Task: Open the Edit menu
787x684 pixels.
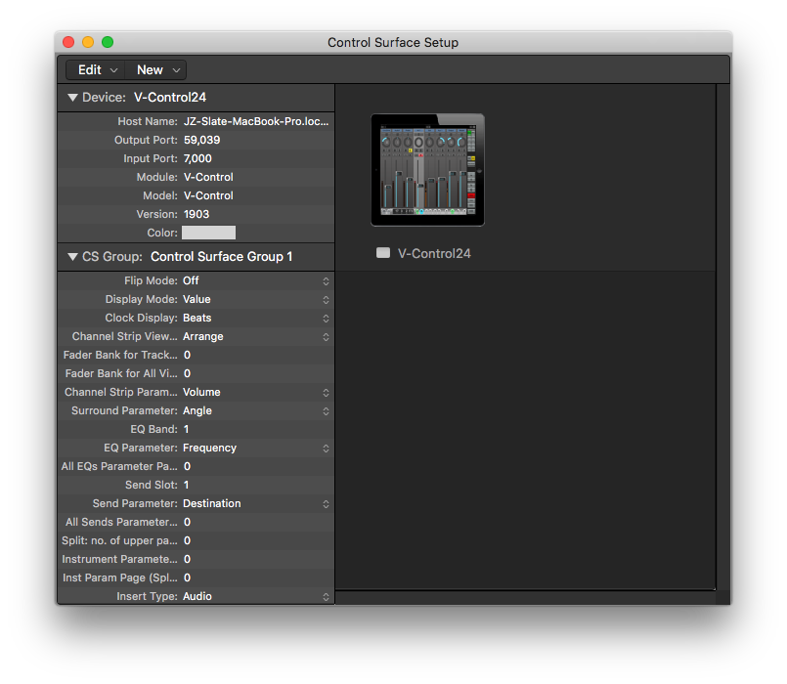Action: [x=97, y=69]
